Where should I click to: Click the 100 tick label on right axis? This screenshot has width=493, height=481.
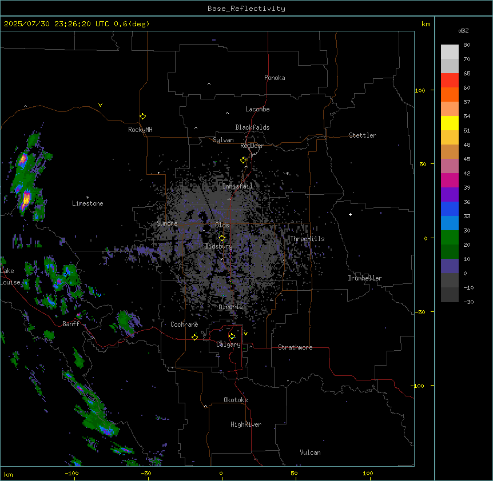(x=420, y=90)
